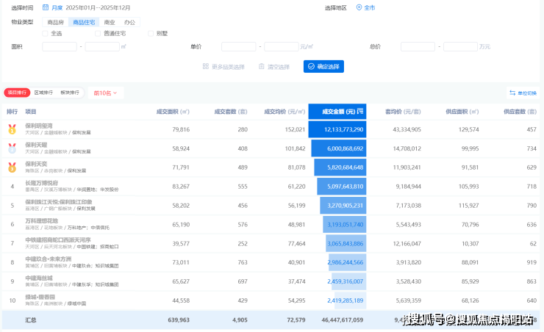Click the 3,193,051,740 amount cell
Screen dimensions: 544x332
(x=346, y=225)
